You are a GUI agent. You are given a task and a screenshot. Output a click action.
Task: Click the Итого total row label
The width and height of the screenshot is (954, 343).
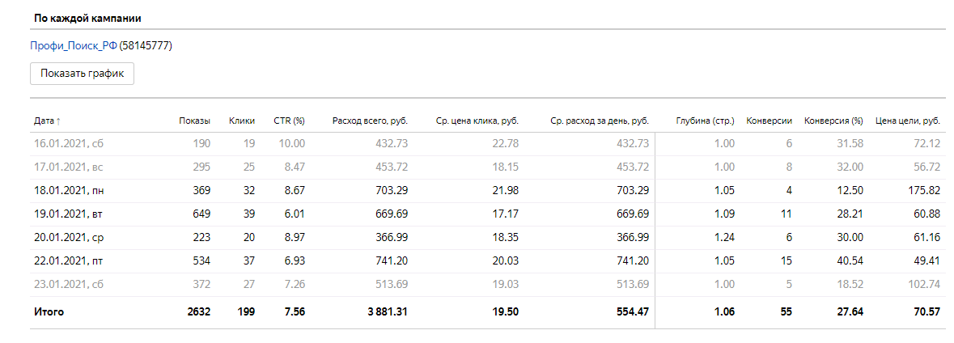point(49,311)
